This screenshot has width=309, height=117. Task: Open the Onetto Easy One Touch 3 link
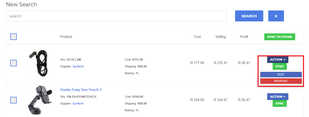[81, 90]
